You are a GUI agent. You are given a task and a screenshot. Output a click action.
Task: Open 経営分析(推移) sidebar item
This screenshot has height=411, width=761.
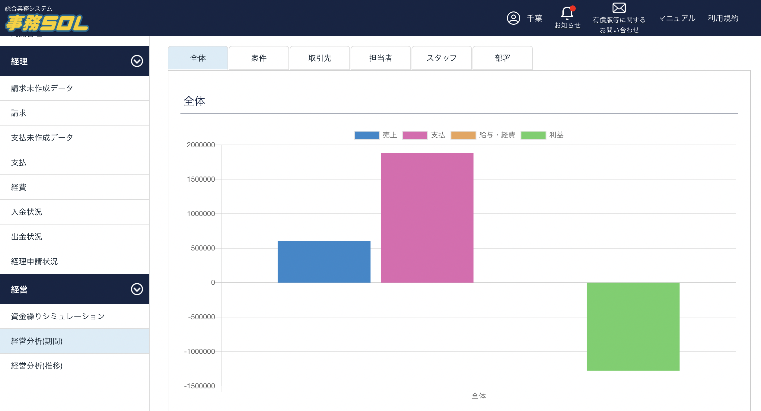(37, 366)
